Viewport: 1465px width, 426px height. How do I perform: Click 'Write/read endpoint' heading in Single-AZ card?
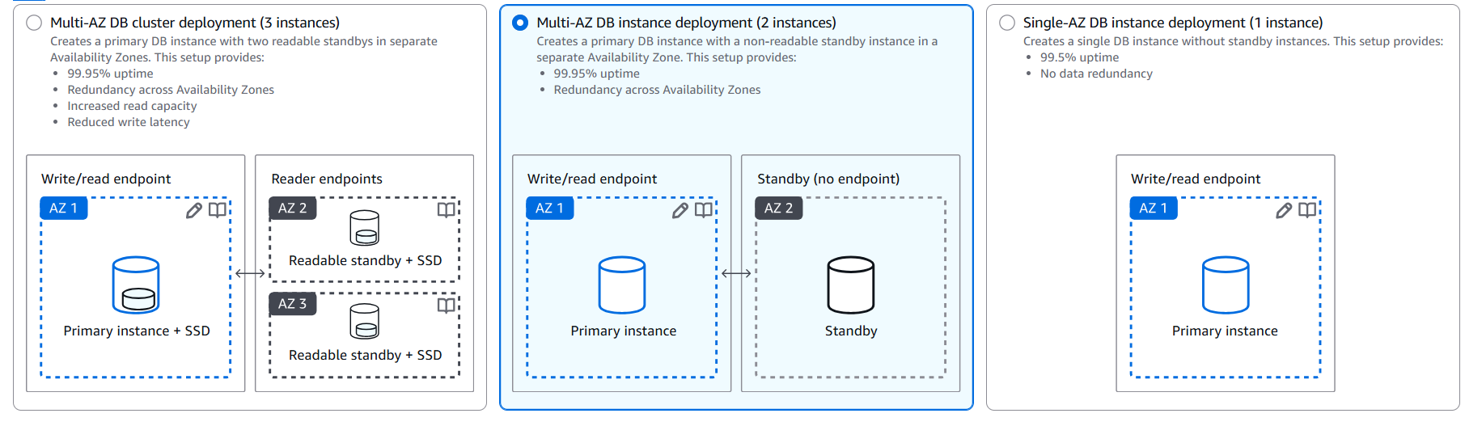pyautogui.click(x=1196, y=179)
